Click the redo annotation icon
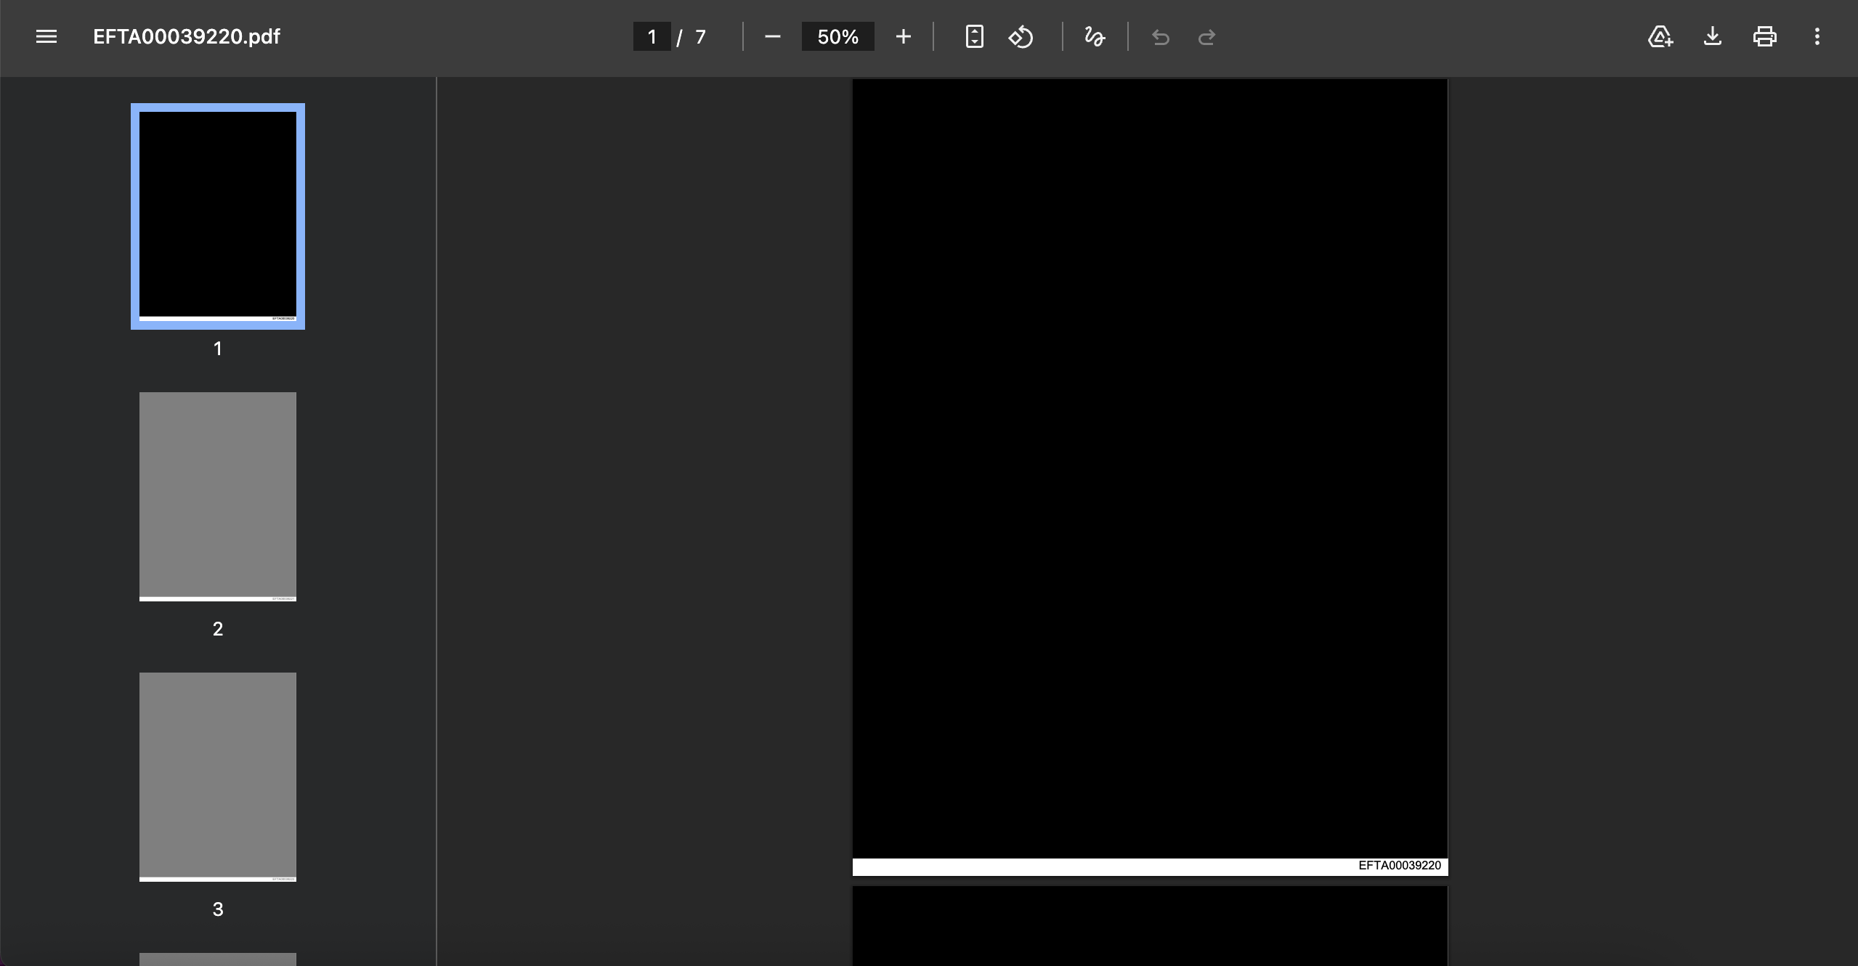The width and height of the screenshot is (1858, 966). [1206, 36]
